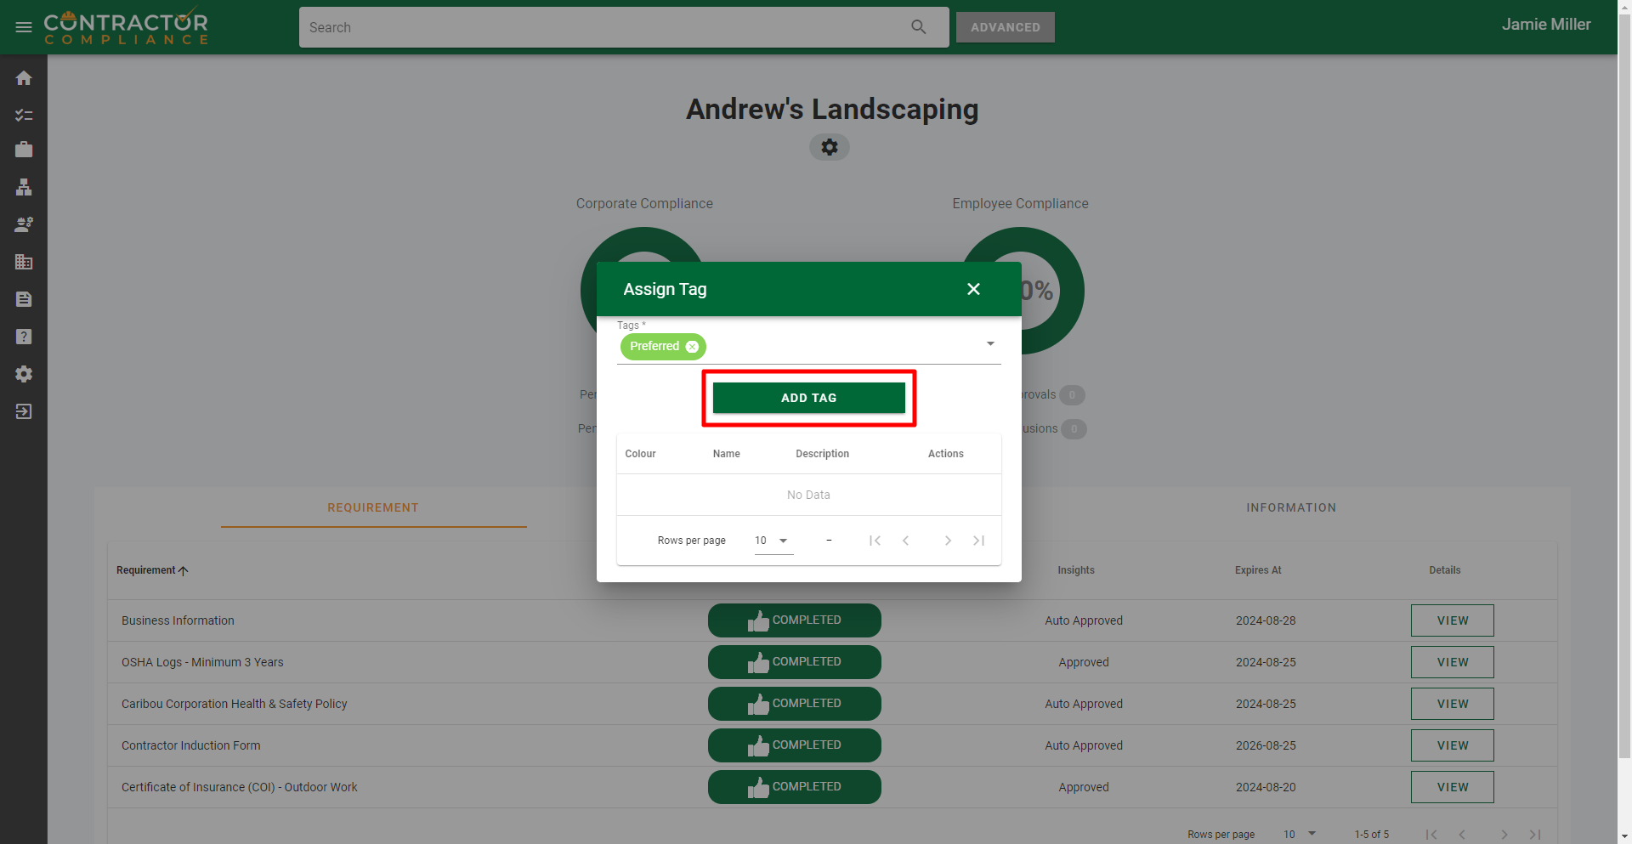Click the hamburger menu icon
The image size is (1632, 844).
click(24, 27)
